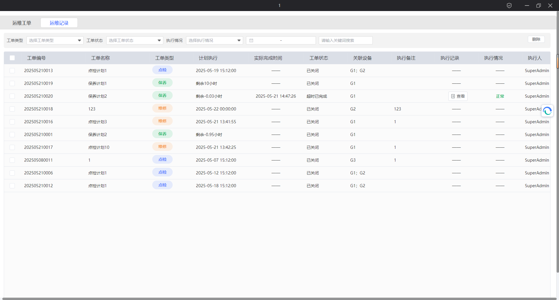Click the 保养 tag for order 202505210019

(x=162, y=83)
